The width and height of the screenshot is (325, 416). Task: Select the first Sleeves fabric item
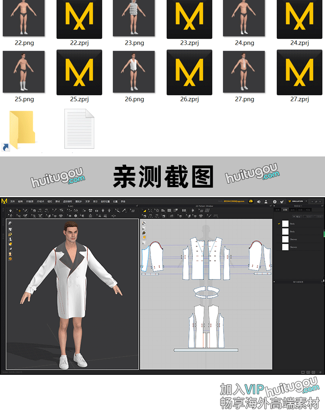pyautogui.click(x=293, y=239)
